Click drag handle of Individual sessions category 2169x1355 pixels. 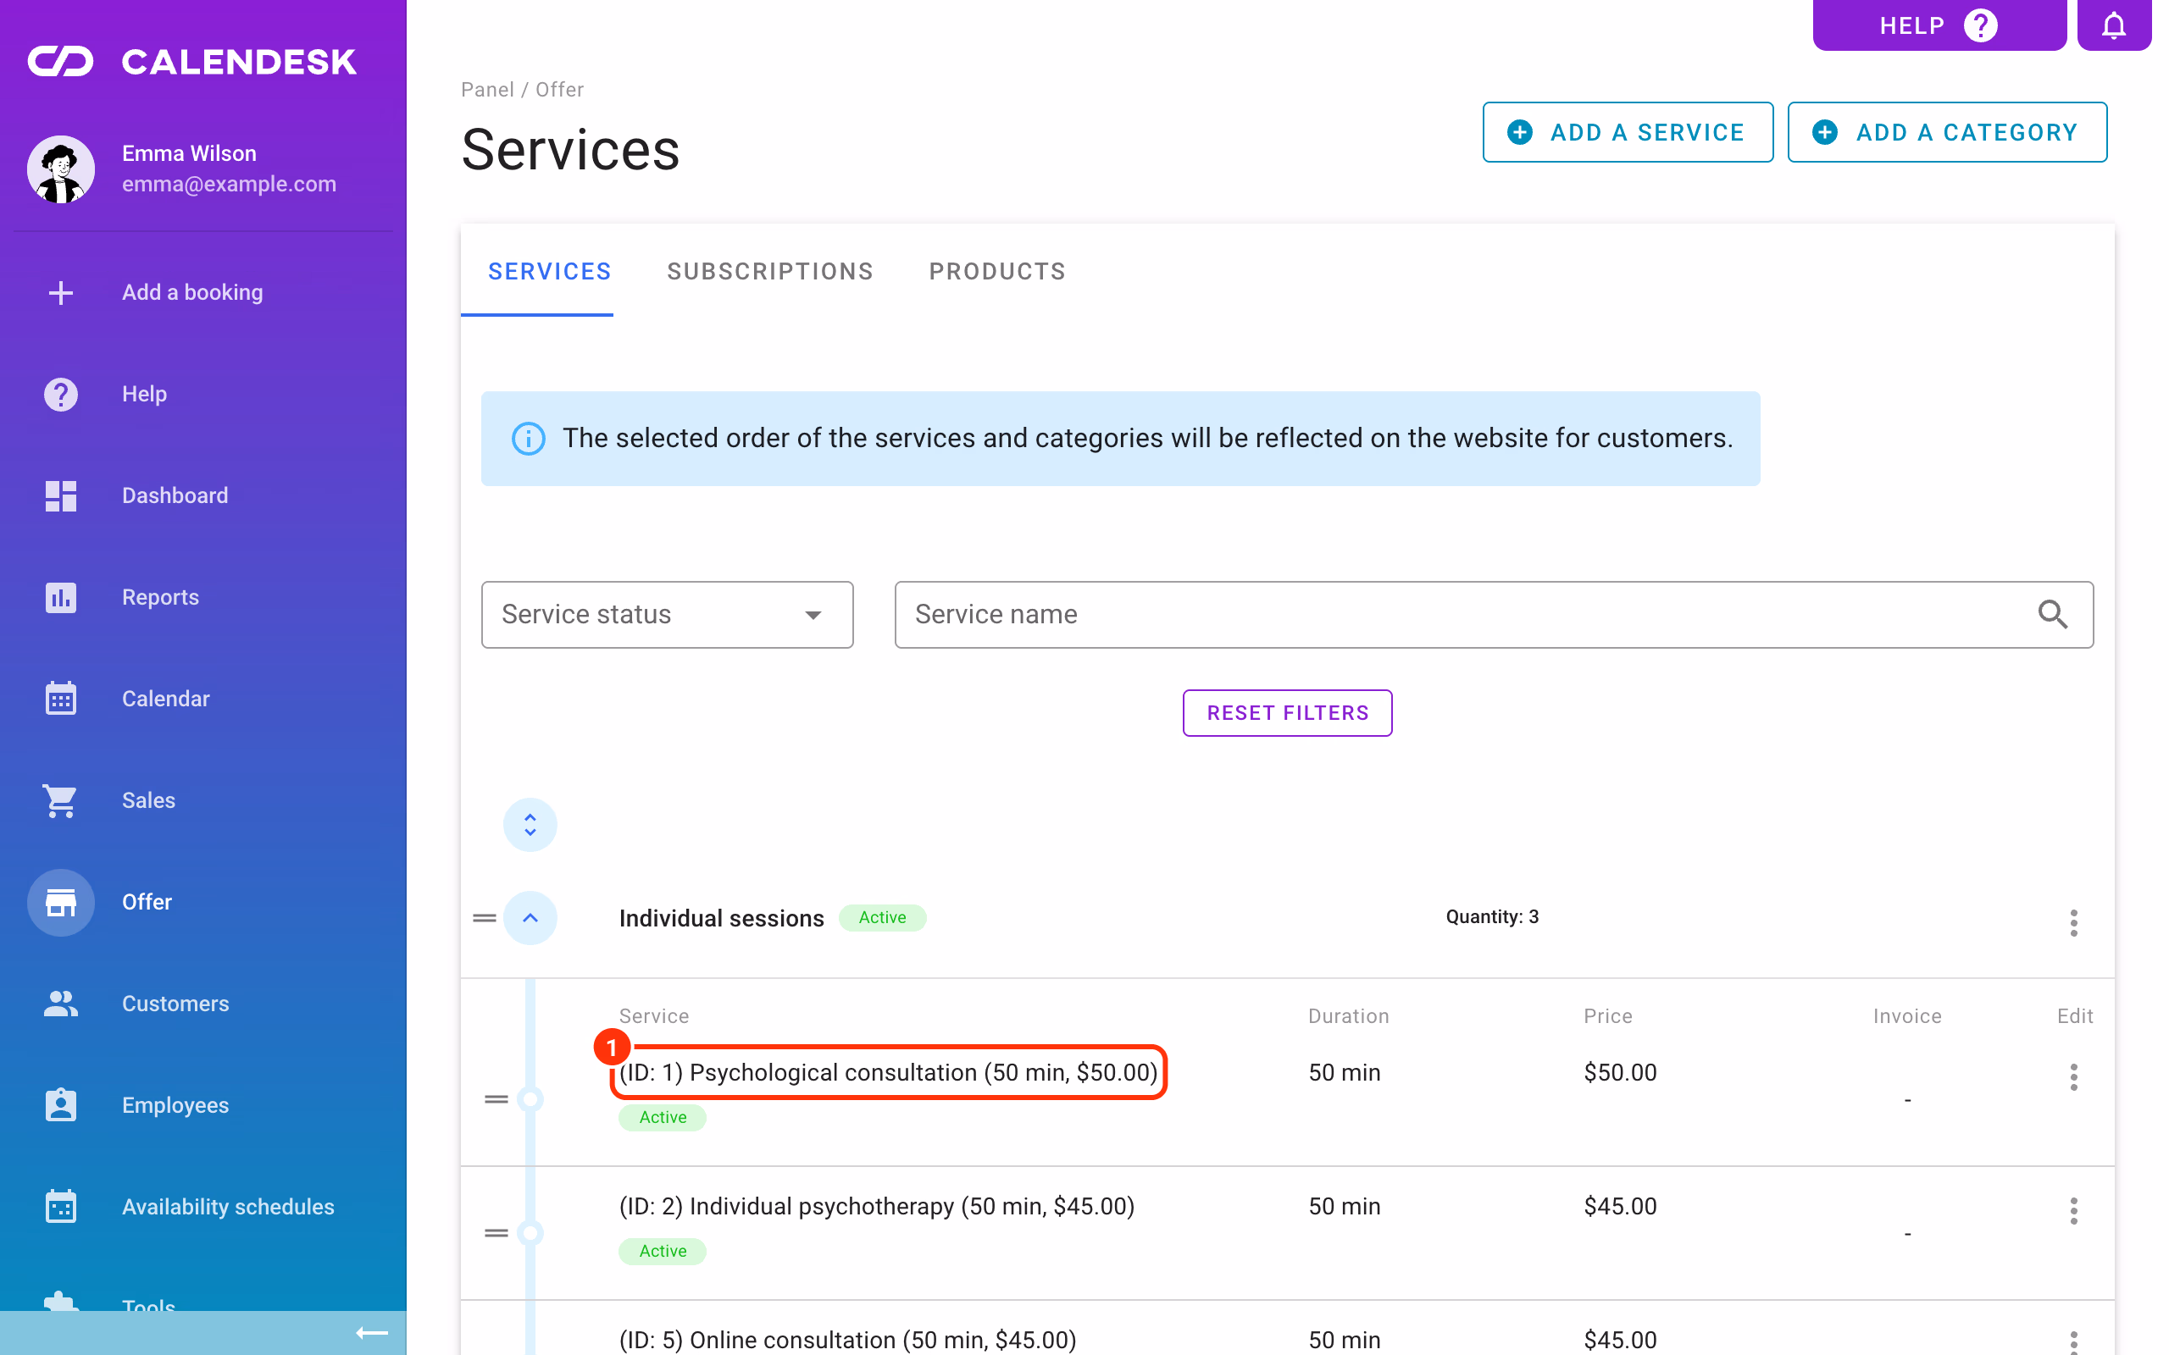(x=484, y=918)
